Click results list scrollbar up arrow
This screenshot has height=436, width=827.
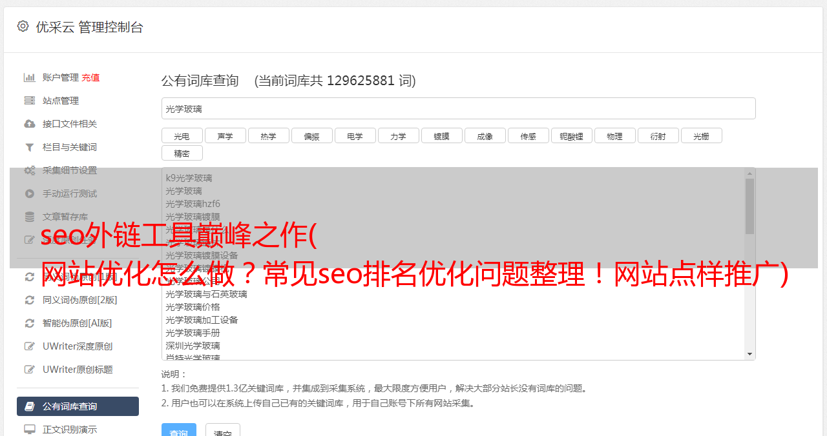(x=749, y=173)
